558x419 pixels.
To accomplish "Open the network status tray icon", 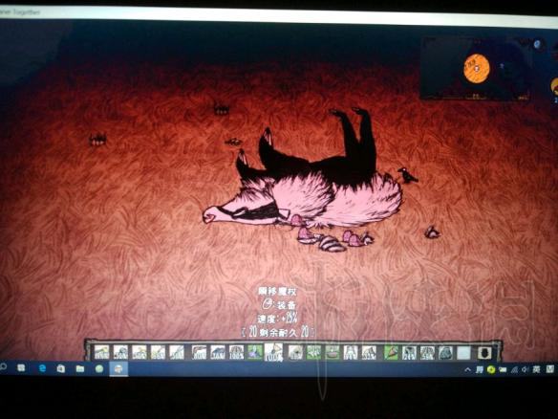I will [514, 370].
